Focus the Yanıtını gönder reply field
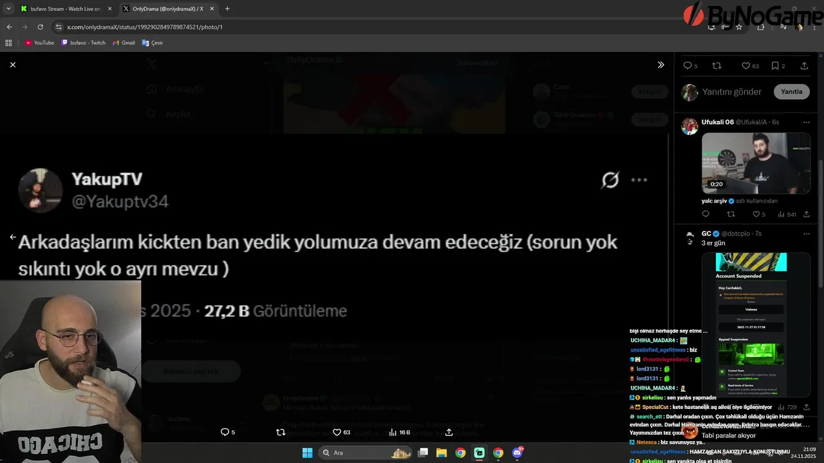Viewport: 824px width, 463px height. [x=732, y=92]
